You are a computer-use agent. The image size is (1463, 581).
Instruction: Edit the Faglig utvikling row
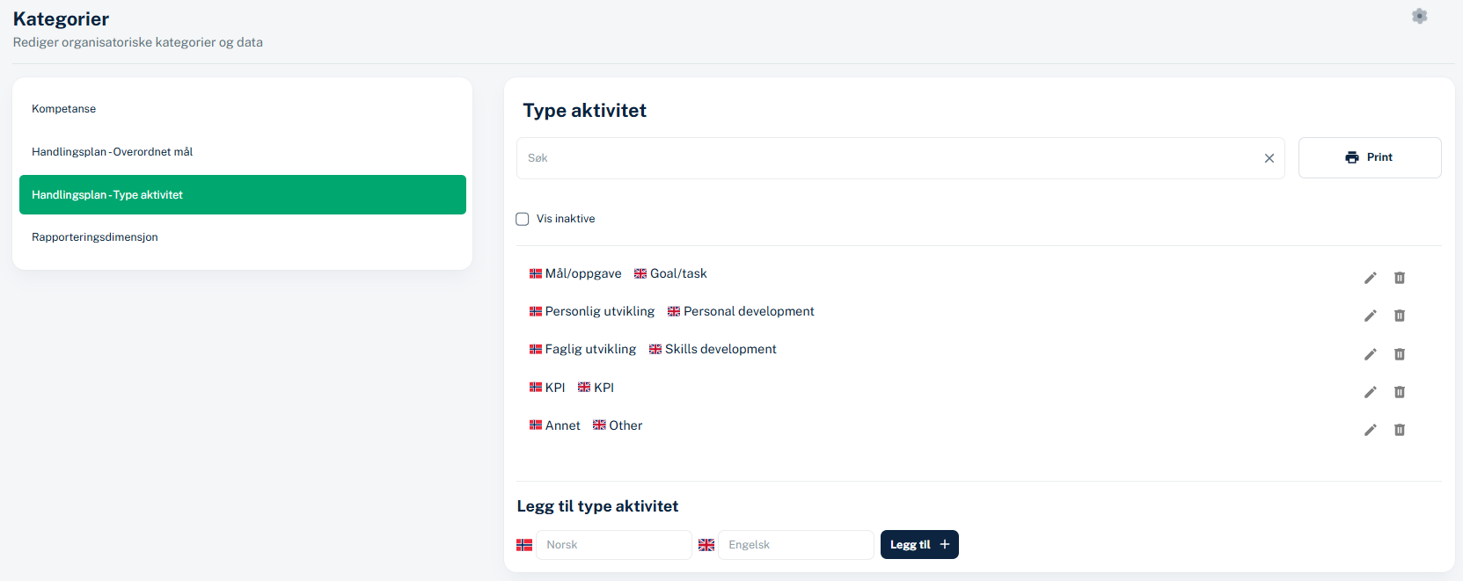(1370, 354)
